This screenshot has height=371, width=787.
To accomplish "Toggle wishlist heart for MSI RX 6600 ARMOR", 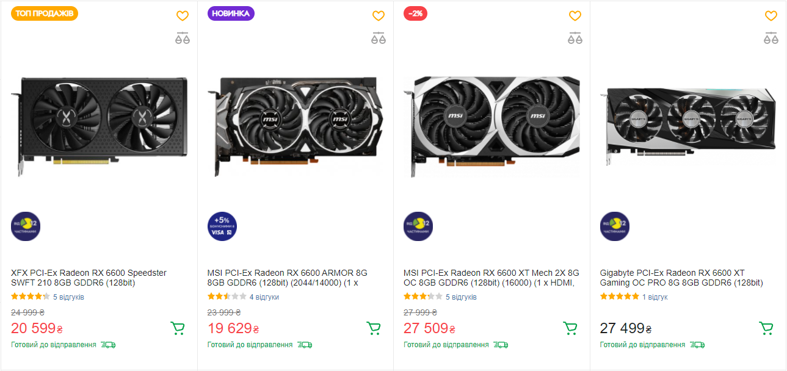I will pyautogui.click(x=379, y=16).
